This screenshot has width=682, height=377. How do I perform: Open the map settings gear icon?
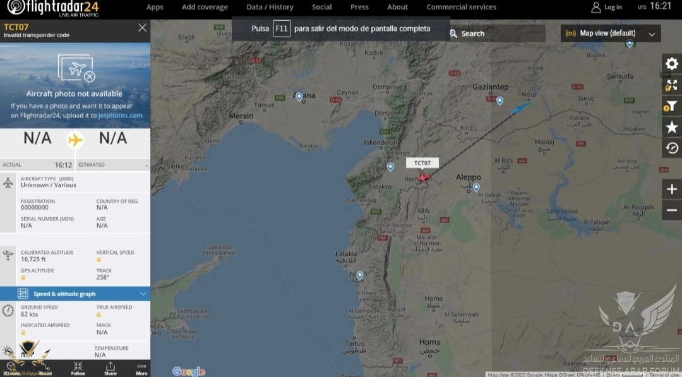coord(671,64)
